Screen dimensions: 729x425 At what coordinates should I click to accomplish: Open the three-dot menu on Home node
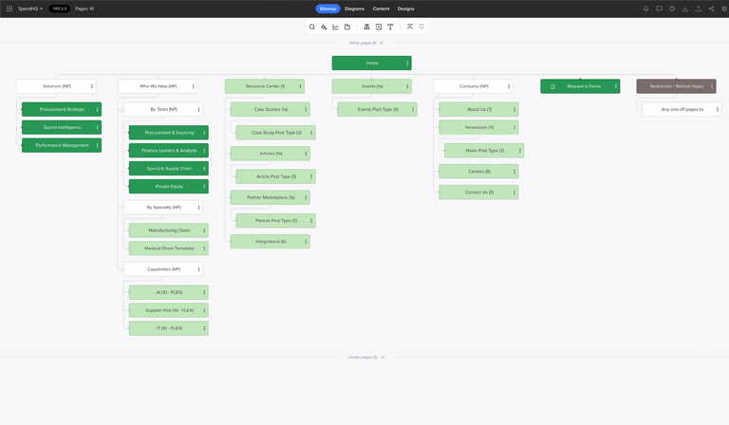tap(407, 64)
